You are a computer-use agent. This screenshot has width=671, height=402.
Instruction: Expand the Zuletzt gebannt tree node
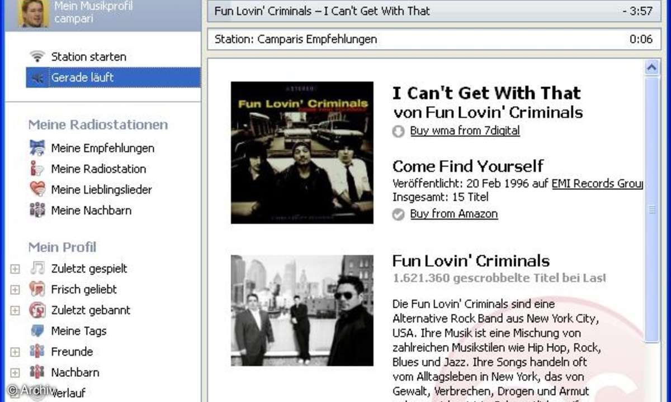pyautogui.click(x=15, y=310)
